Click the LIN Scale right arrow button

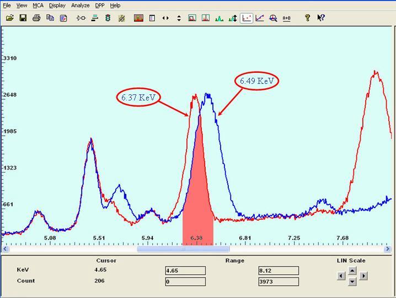tap(363, 276)
